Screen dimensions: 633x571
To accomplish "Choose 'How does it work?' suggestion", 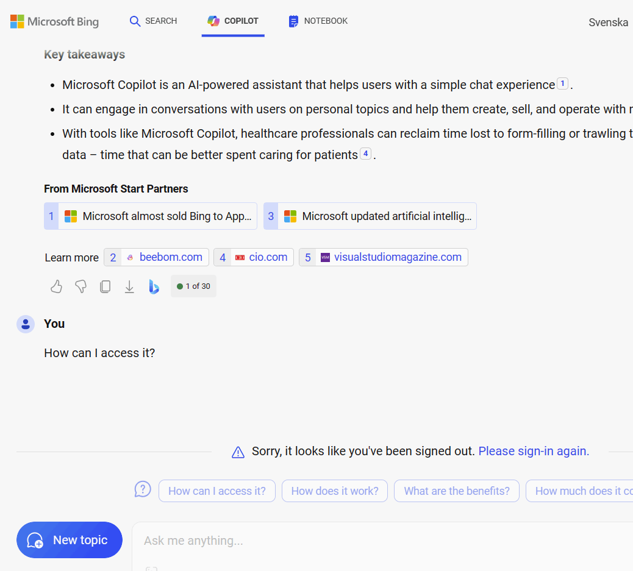I will pos(335,491).
